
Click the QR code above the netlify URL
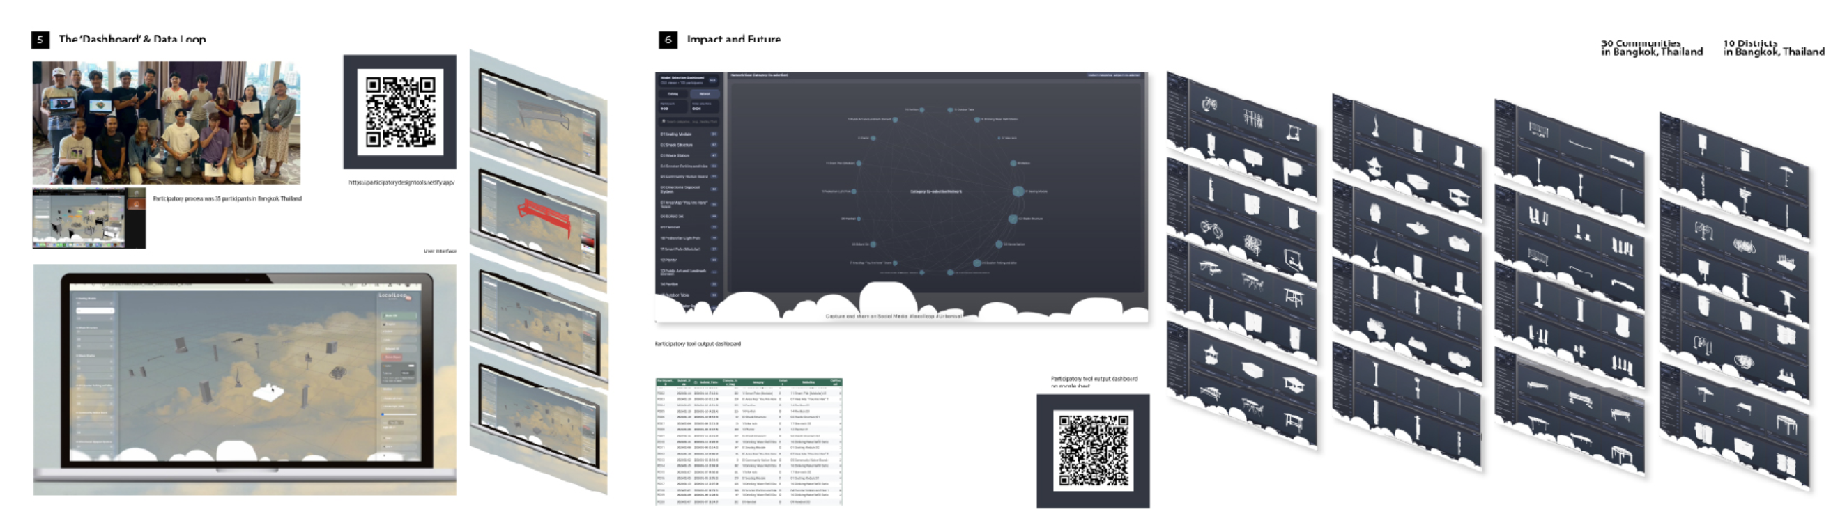tap(400, 111)
